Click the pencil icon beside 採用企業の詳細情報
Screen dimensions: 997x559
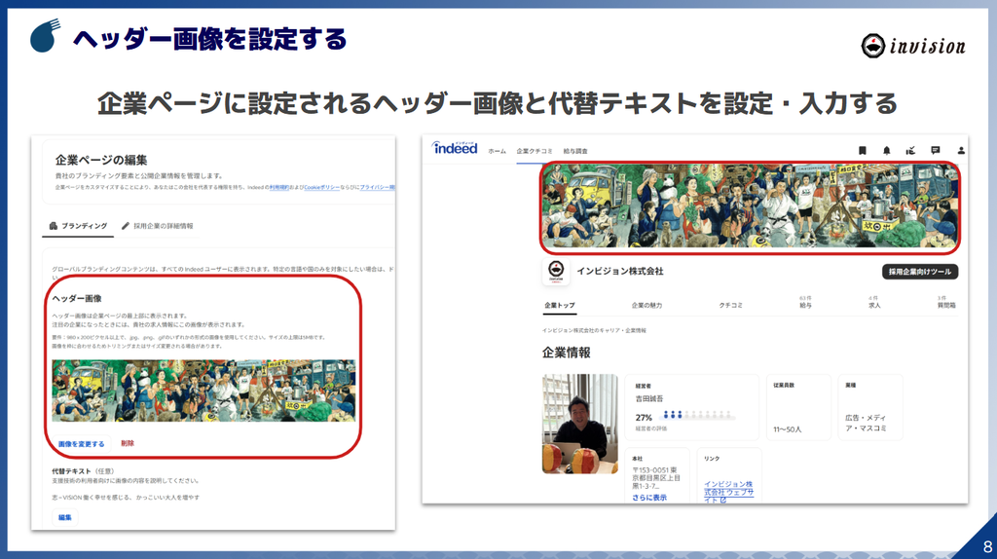pyautogui.click(x=126, y=226)
